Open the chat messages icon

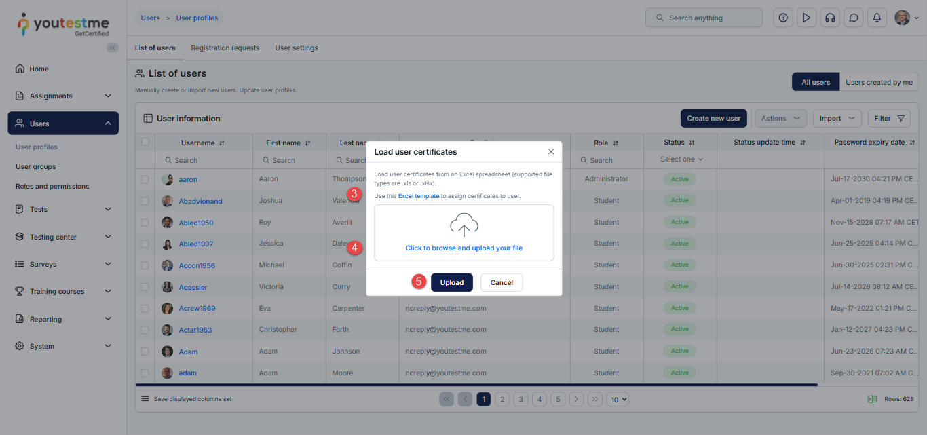(x=853, y=18)
